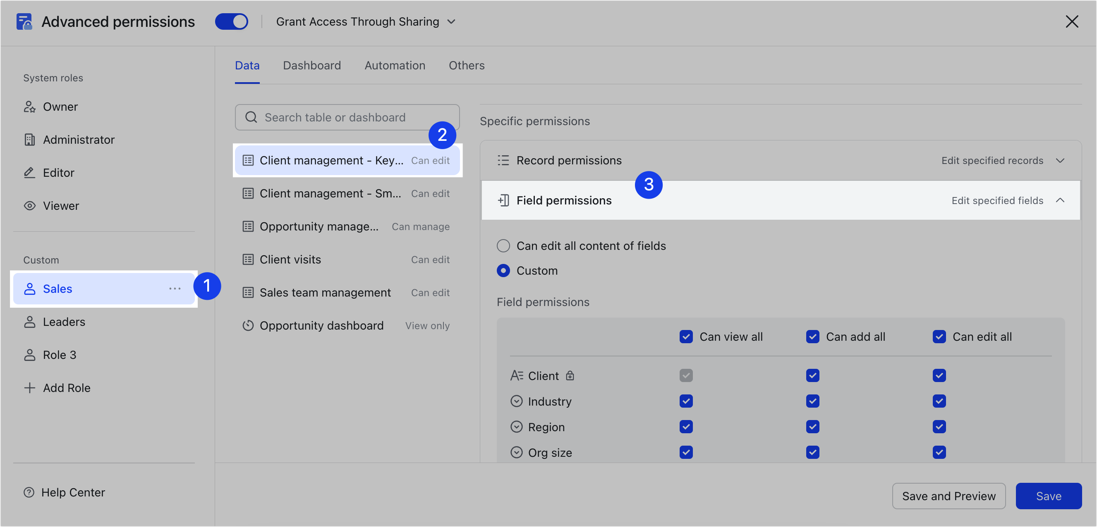Click the Owner role icon

29,107
